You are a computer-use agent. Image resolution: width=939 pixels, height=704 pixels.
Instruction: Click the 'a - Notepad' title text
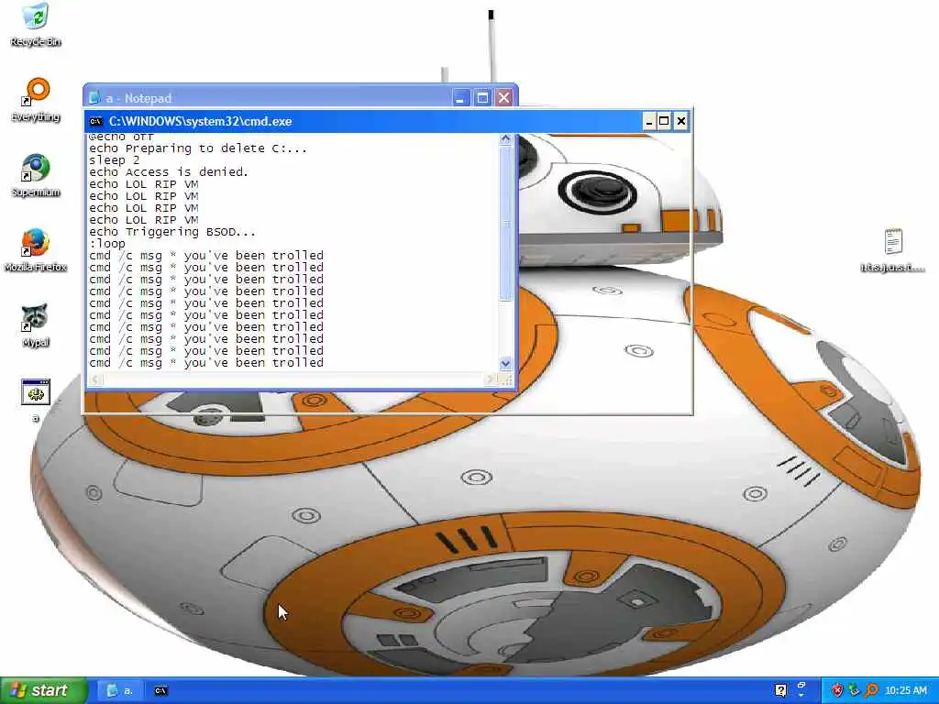139,98
